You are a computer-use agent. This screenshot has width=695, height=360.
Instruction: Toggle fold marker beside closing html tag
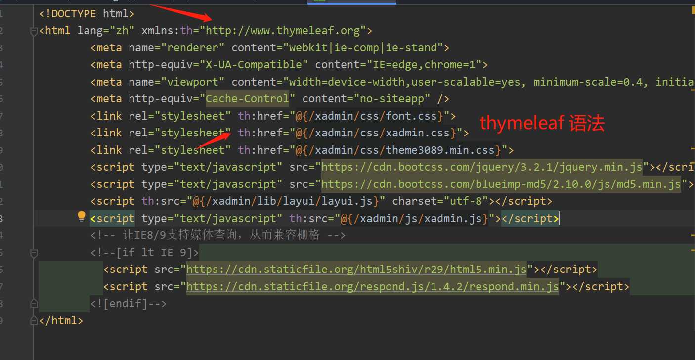[34, 320]
